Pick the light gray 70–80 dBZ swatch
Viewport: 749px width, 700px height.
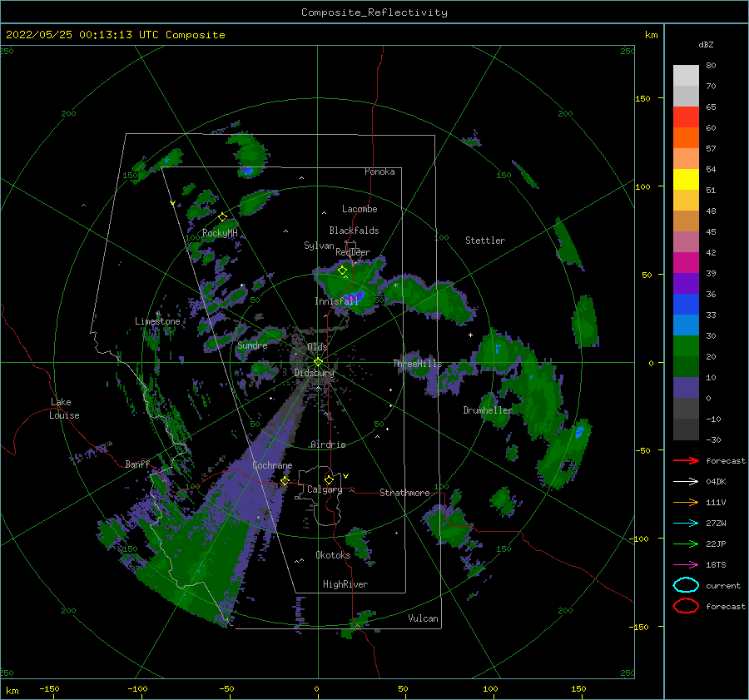[686, 76]
